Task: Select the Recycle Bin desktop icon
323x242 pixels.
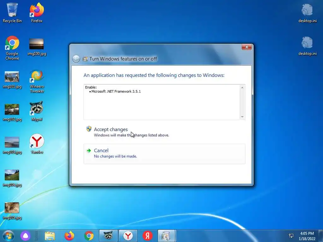Action: point(12,13)
